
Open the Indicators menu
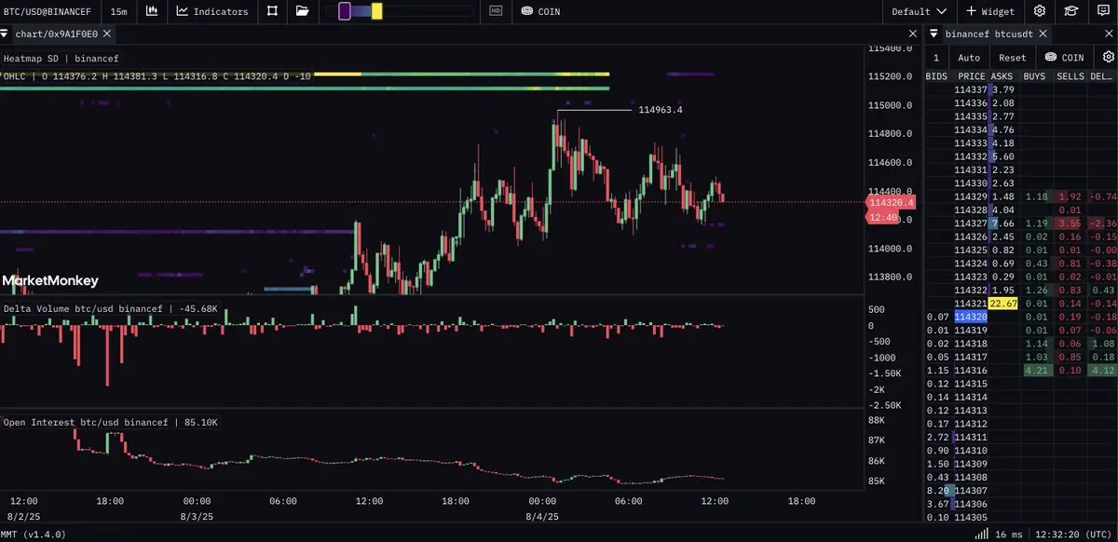click(212, 11)
